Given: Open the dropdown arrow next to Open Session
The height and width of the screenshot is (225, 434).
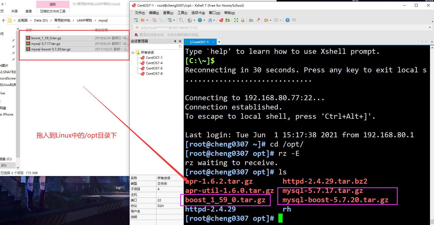Looking at the screenshot, I should point(147,20).
